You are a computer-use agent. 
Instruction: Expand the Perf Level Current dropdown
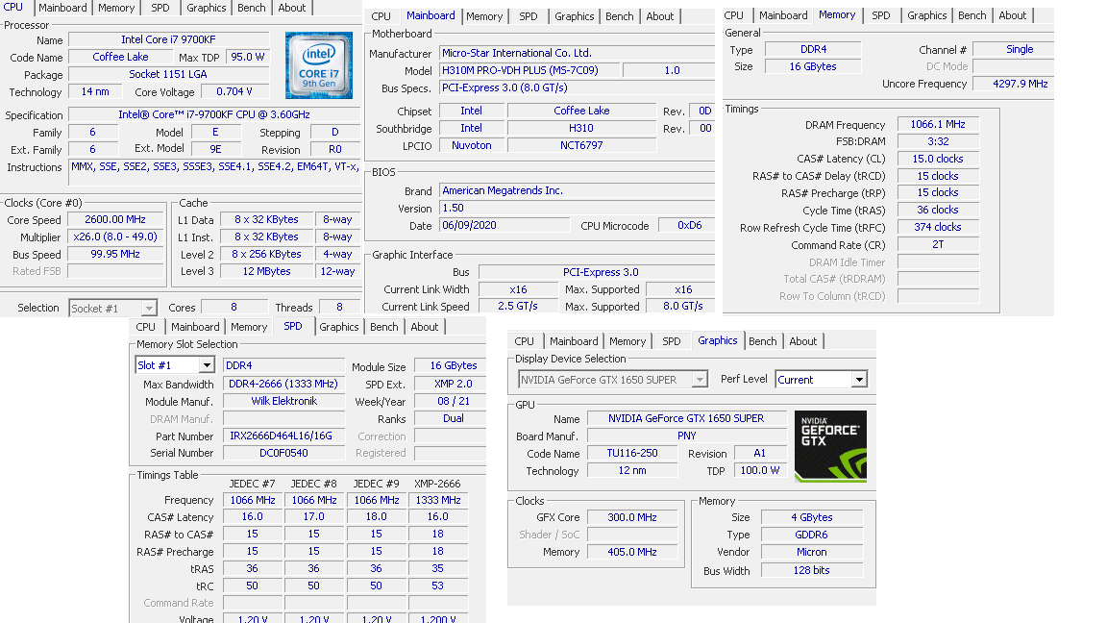point(859,380)
